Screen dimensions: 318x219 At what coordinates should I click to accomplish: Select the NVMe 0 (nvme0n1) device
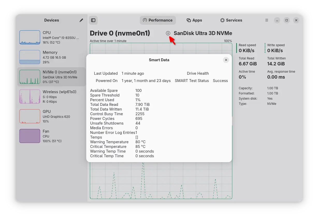coord(52,77)
